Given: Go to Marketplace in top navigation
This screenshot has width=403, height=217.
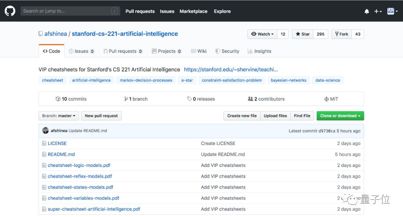Looking at the screenshot, I should (x=193, y=11).
